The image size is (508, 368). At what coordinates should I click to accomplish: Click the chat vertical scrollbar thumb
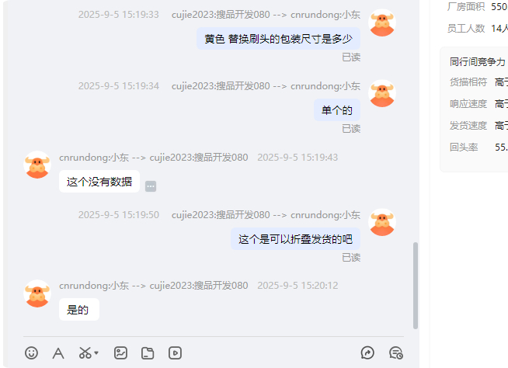click(x=416, y=286)
